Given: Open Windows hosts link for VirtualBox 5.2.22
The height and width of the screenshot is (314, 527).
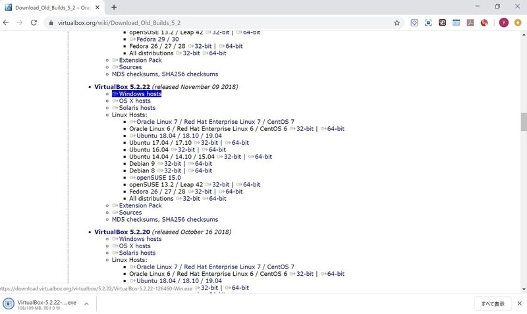Looking at the screenshot, I should coord(137,93).
